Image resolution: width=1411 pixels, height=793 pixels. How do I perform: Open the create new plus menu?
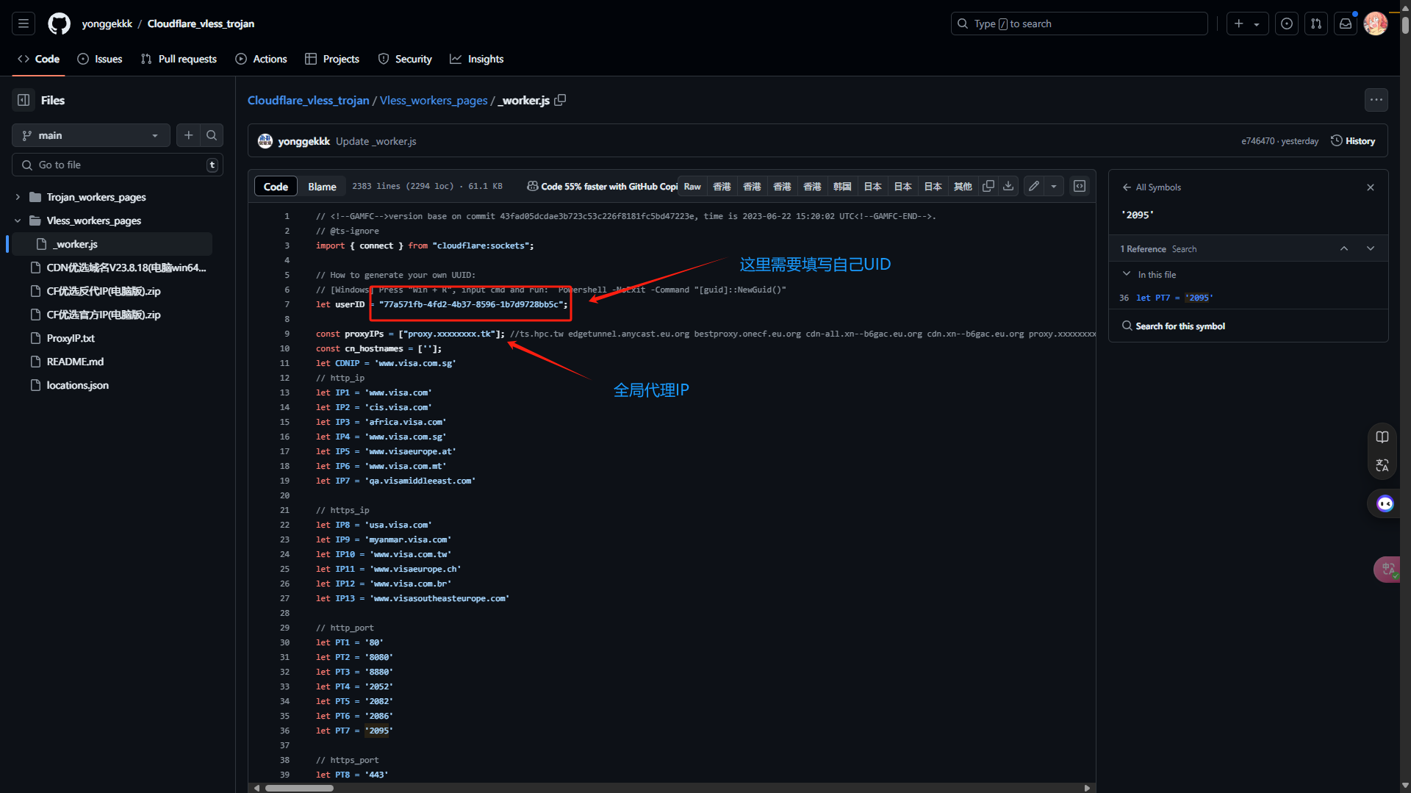1247,24
